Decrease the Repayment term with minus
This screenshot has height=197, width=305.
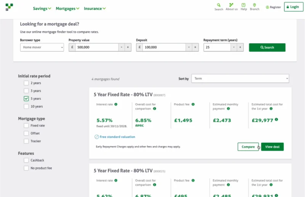point(234,47)
